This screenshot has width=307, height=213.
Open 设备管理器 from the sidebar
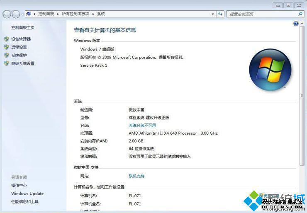pos(21,39)
